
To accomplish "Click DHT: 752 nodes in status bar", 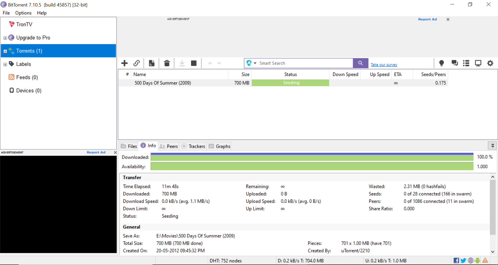I will pos(226,261).
